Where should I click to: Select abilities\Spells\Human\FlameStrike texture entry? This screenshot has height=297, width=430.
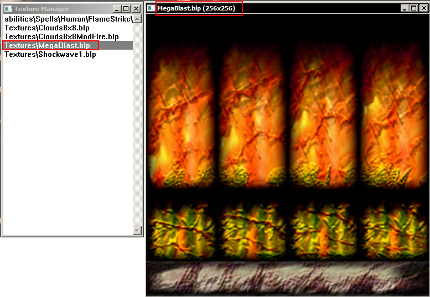coord(68,19)
